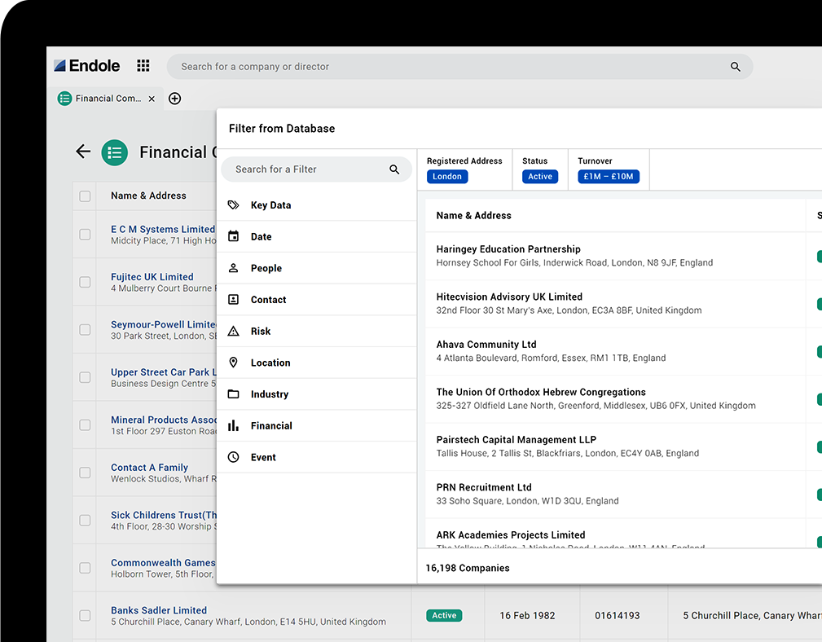Click Name & Address header in filter results
Viewport: 822px width, 642px height.
click(474, 215)
